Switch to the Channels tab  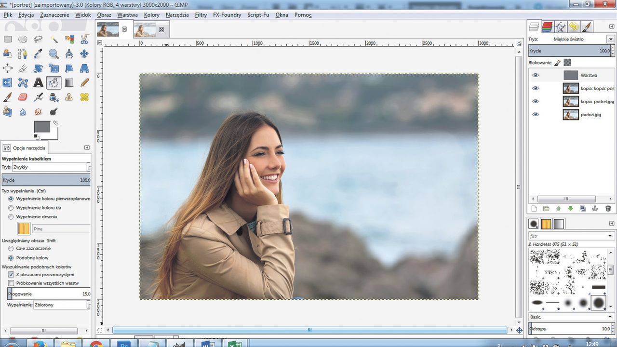click(547, 27)
